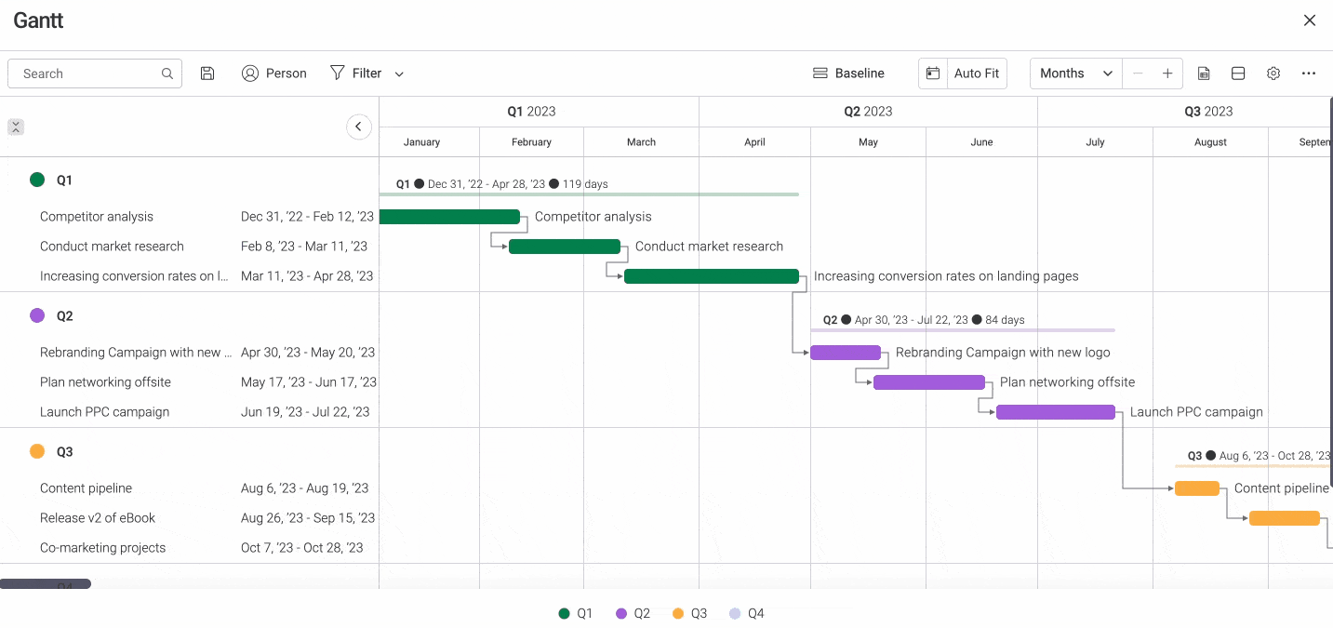Click the Q1 green color dot
This screenshot has width=1333, height=628.
tap(37, 180)
